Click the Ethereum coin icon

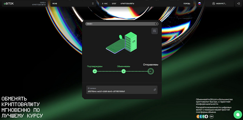(206, 116)
